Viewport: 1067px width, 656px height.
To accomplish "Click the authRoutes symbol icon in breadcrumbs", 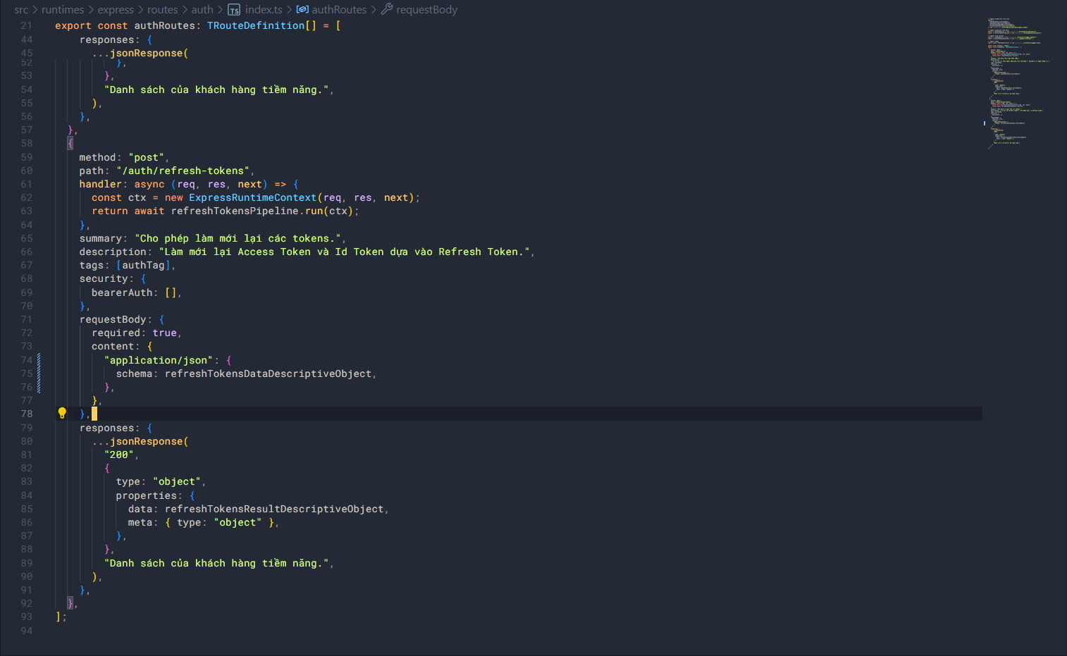I will pos(302,10).
